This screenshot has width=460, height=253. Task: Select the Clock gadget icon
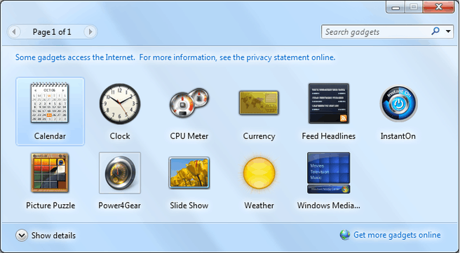click(x=120, y=104)
